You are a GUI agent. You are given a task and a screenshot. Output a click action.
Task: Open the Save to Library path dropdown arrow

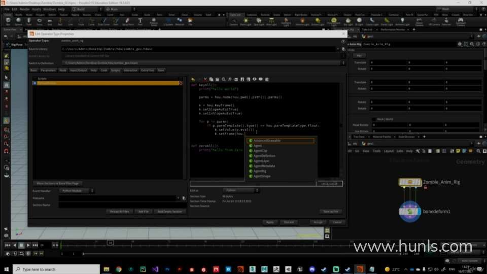pyautogui.click(x=338, y=49)
